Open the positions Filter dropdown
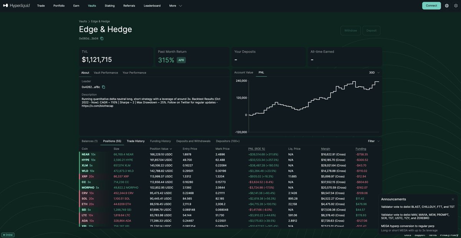 click(373, 141)
